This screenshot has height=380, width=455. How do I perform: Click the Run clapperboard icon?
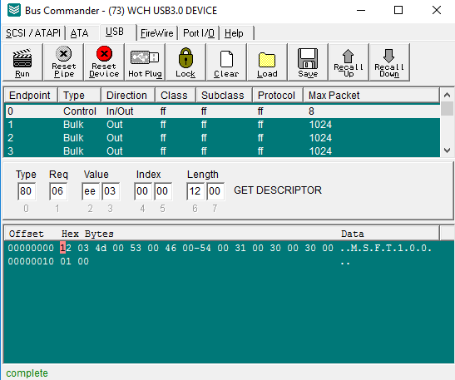click(22, 59)
